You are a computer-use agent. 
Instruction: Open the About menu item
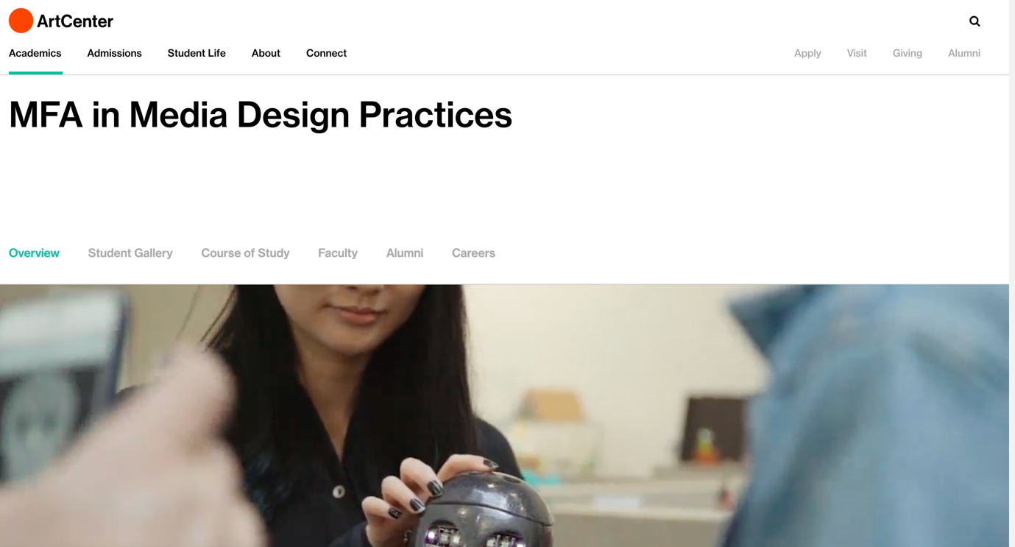(x=266, y=53)
